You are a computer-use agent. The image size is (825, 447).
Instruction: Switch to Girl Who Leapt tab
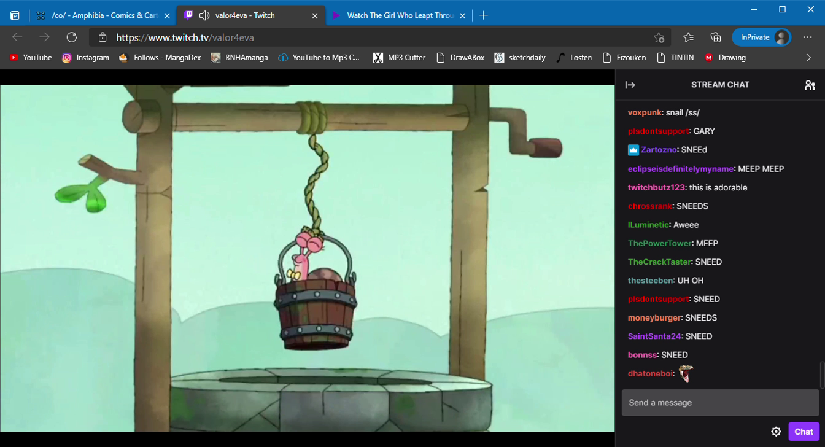400,15
